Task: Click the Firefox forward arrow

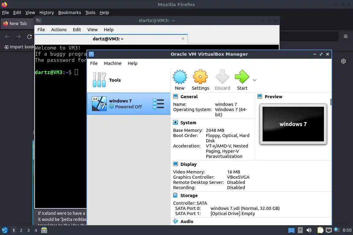Action: click(x=18, y=37)
